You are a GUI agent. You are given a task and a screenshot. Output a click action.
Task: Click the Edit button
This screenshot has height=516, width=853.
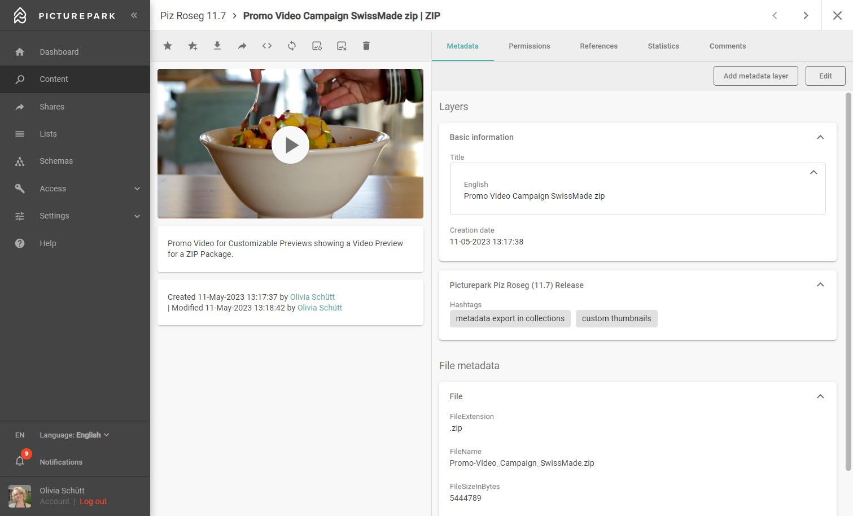[x=825, y=76]
